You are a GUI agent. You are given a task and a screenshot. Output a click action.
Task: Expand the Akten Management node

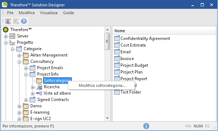click(x=19, y=55)
